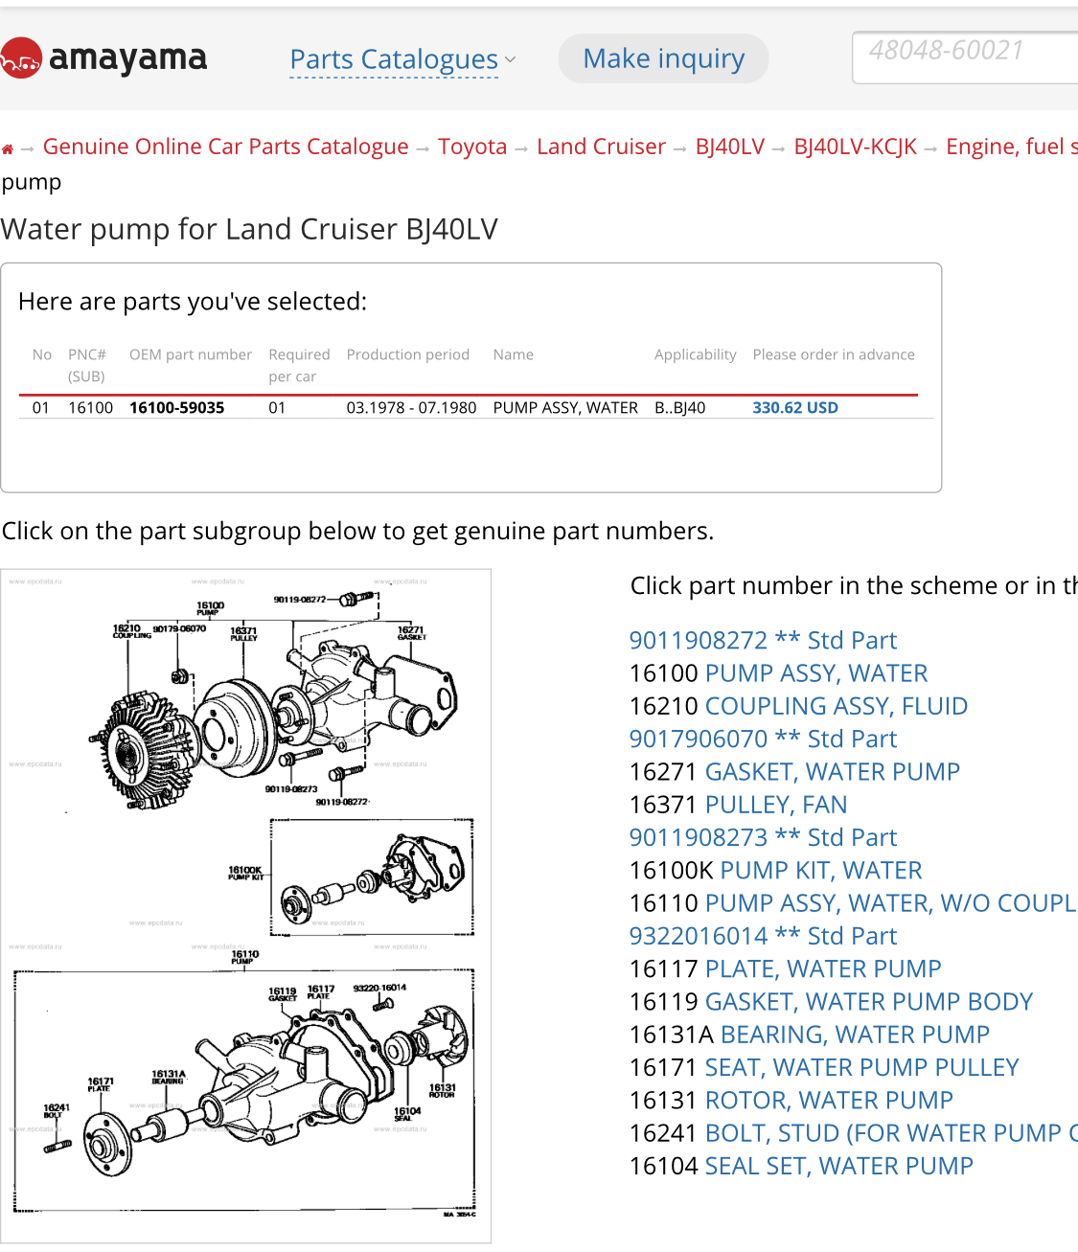Select the PULLEY, FAN part link
1078x1252 pixels.
pyautogui.click(x=776, y=805)
